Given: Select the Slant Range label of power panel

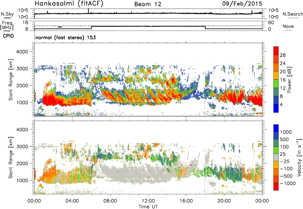Looking at the screenshot, I should (11, 80).
